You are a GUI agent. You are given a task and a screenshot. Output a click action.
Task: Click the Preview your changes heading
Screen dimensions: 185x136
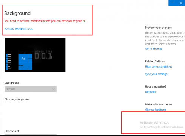pos(158,28)
